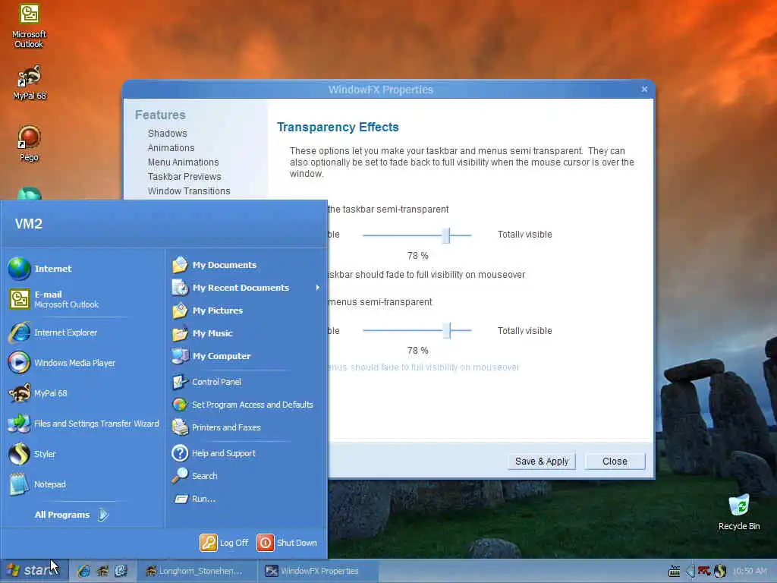Open Notepad from Start menu
This screenshot has width=777, height=583.
coord(37,484)
